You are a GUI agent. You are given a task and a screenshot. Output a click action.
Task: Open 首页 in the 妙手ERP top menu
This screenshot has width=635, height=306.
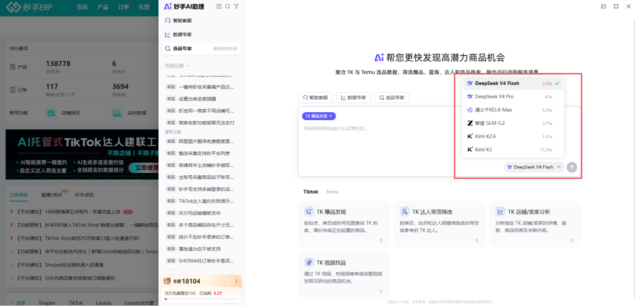[x=82, y=8]
